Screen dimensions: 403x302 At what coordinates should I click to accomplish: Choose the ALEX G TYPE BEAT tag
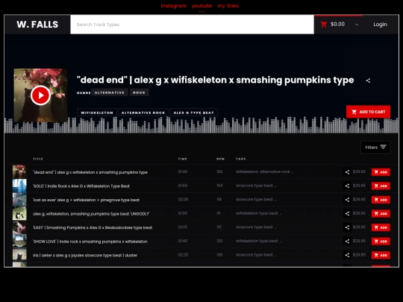pos(194,113)
